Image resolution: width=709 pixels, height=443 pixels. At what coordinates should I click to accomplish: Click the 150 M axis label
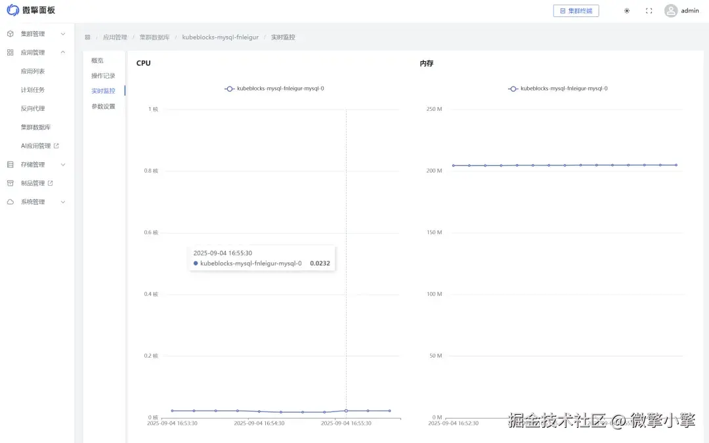click(x=434, y=232)
